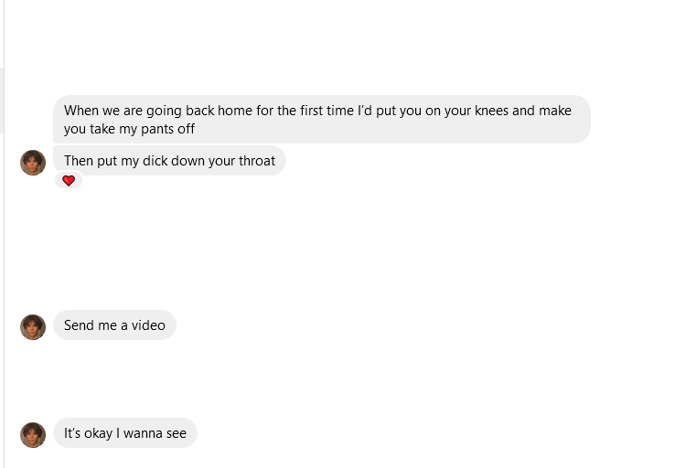Select the "It's okay I wanna see" message

pos(125,432)
